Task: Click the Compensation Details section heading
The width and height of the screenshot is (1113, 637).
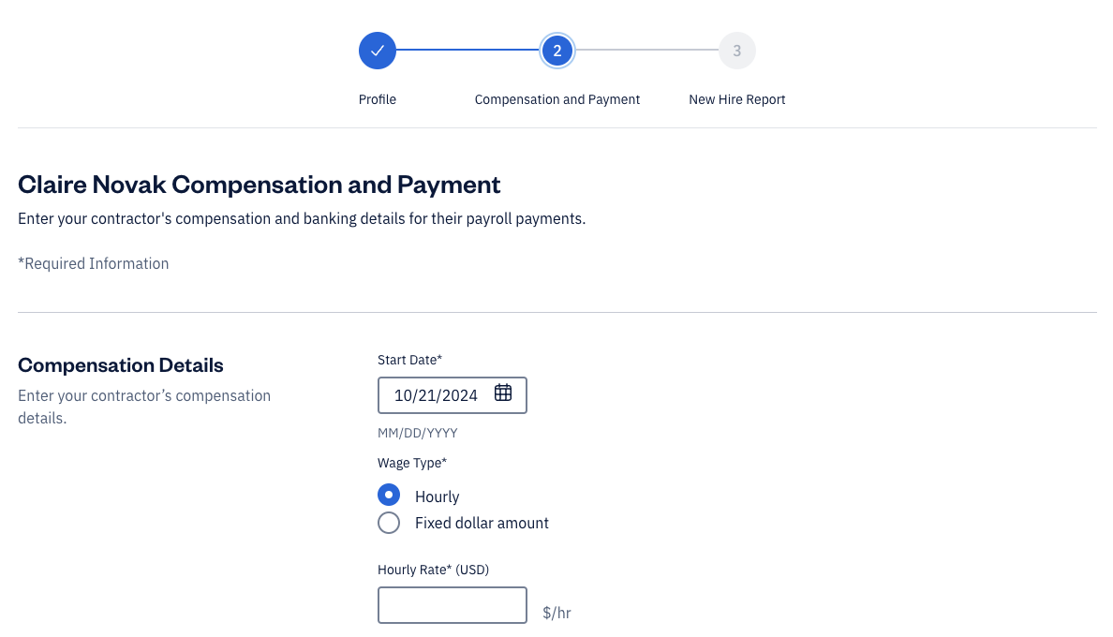Action: [x=120, y=365]
